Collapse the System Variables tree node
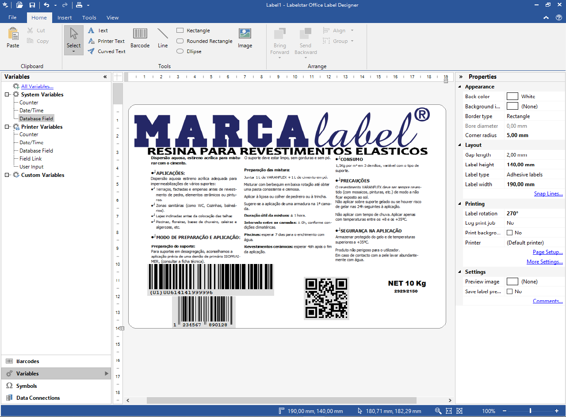 tap(7, 95)
